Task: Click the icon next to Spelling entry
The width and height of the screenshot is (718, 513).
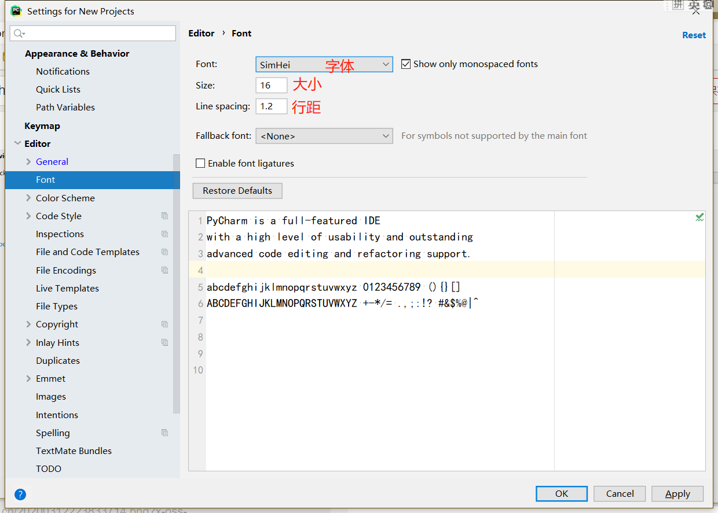Action: click(165, 432)
